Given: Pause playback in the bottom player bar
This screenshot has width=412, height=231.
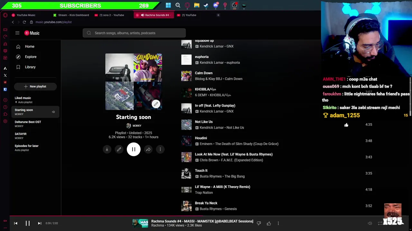Looking at the screenshot, I should coord(28,223).
